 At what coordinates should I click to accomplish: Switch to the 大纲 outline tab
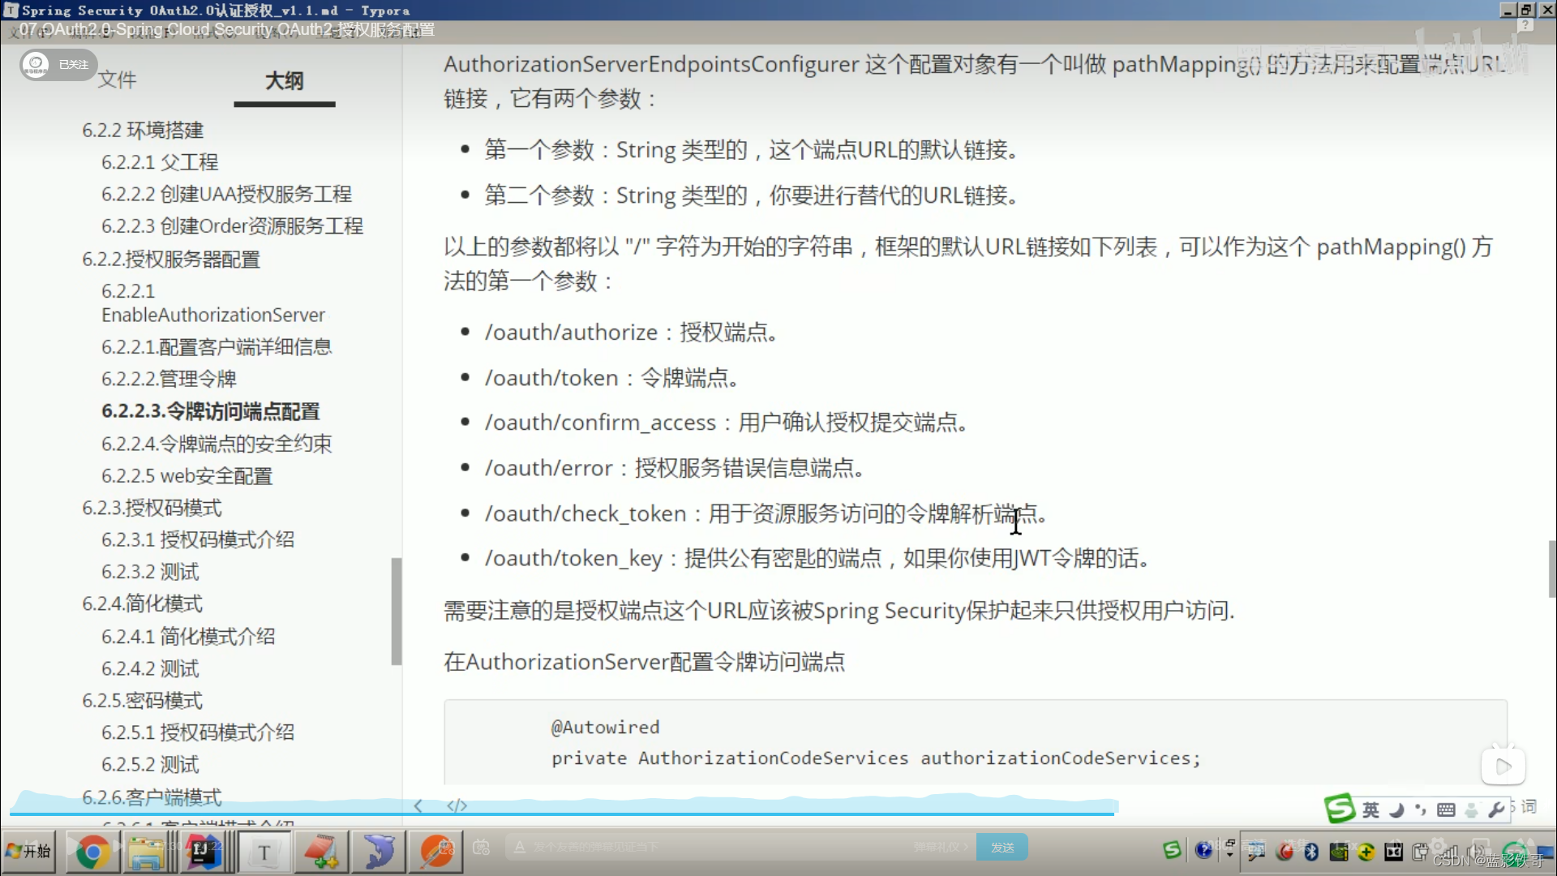tap(285, 80)
